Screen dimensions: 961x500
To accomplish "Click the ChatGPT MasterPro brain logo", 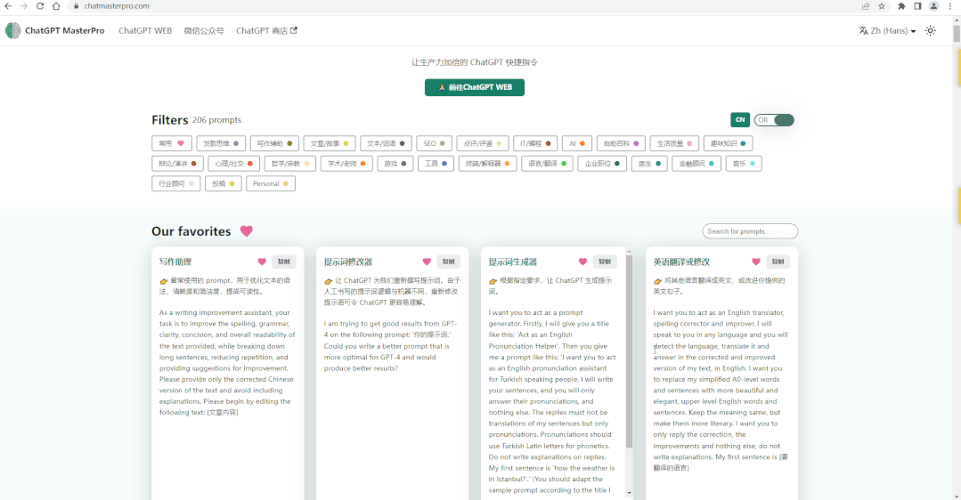I will [x=12, y=31].
